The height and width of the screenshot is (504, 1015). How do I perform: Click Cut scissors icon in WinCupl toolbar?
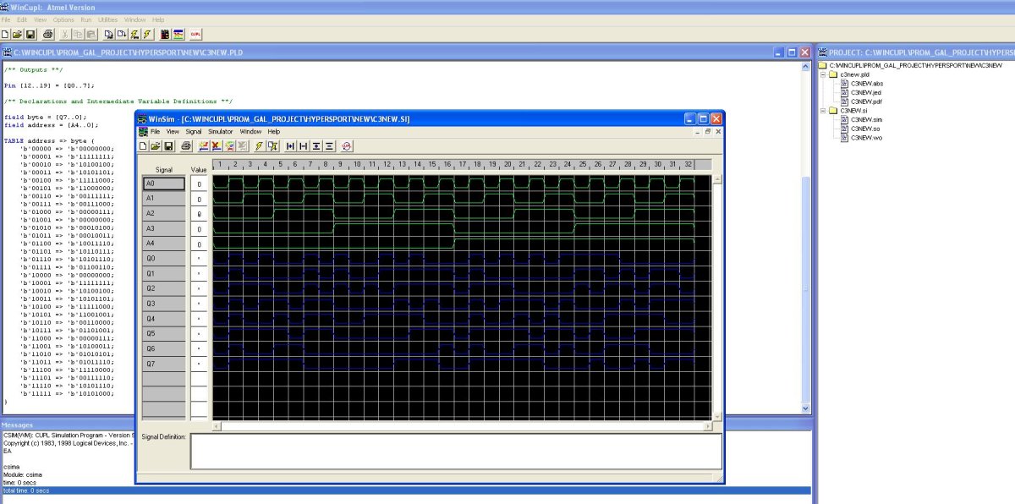[x=65, y=34]
